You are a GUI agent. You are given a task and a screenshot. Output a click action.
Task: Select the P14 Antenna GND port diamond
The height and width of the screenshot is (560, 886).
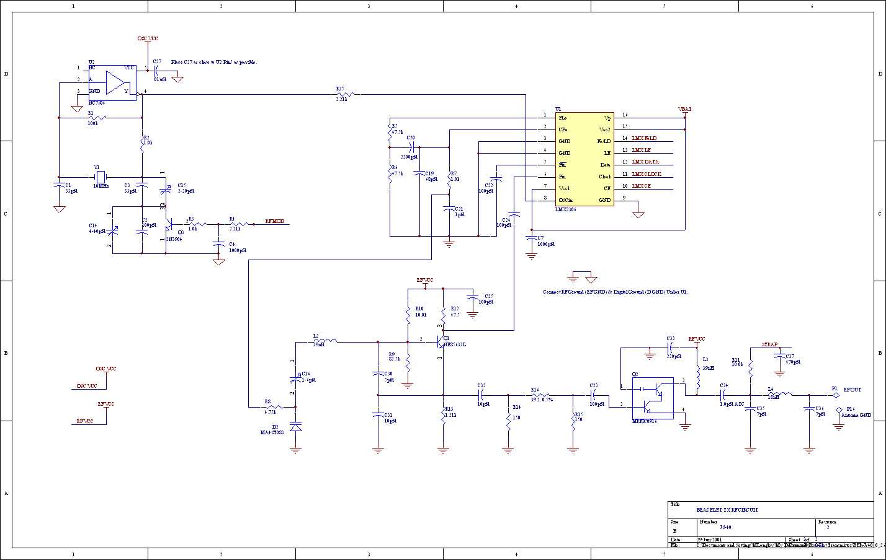pyautogui.click(x=839, y=410)
